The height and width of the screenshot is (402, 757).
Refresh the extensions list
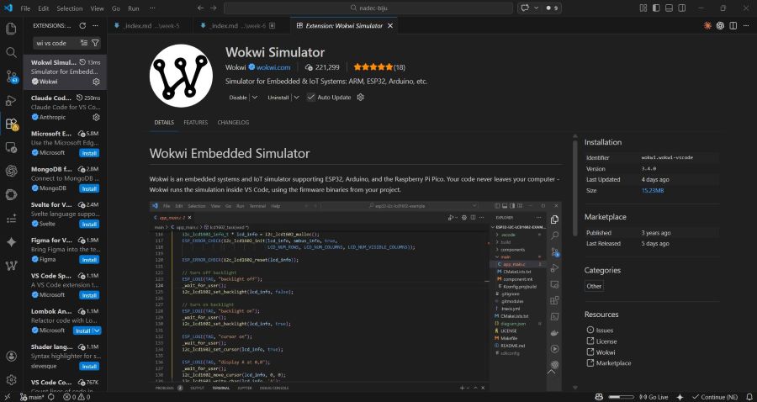82,25
